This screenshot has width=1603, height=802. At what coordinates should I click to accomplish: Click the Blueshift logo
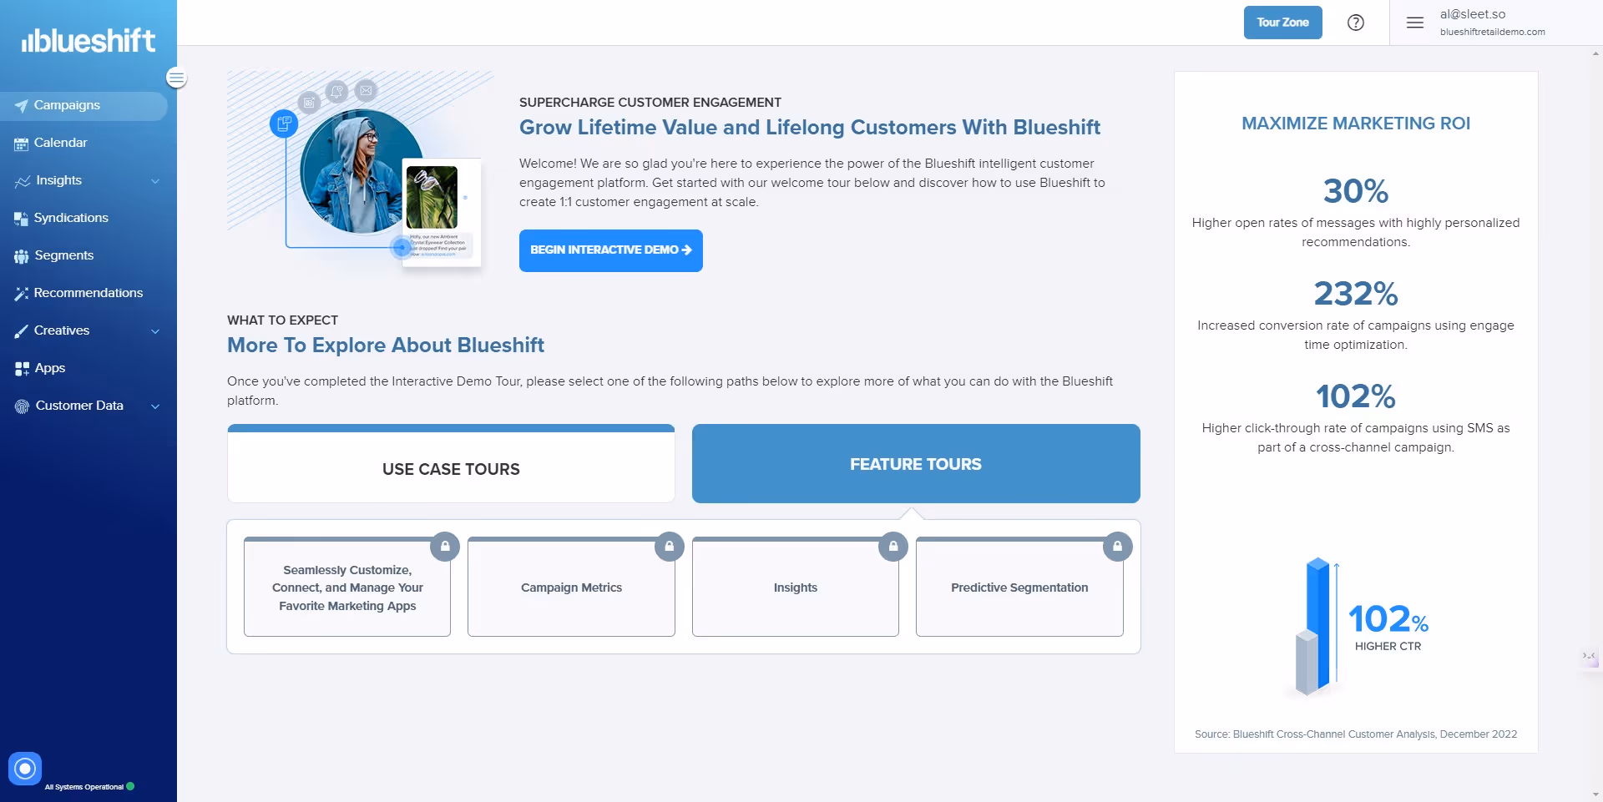pyautogui.click(x=88, y=40)
